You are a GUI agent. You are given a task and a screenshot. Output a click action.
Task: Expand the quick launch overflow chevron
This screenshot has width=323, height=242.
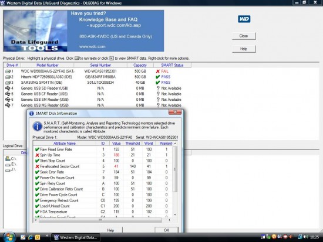coord(47,236)
